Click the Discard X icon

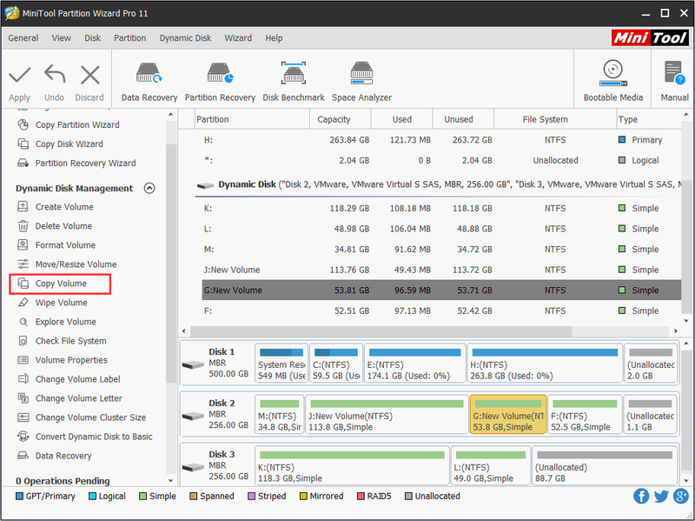point(90,75)
